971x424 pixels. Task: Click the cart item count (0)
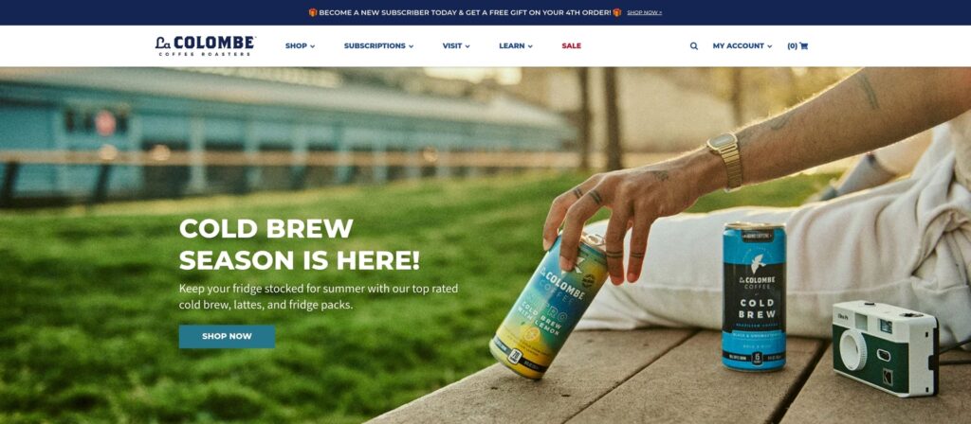tap(792, 45)
